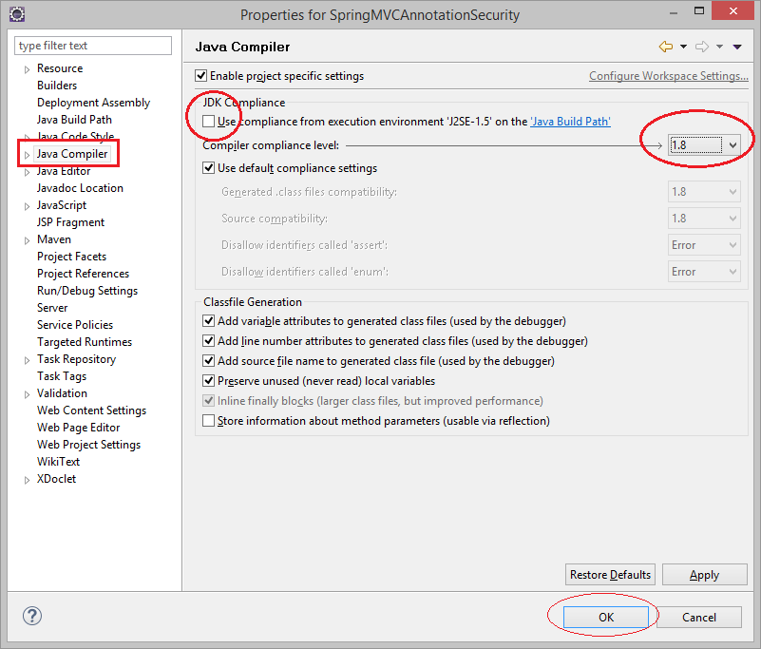Screen dimensions: 761x649
Task: Expand the Java Editor tree node
Action: pos(28,172)
